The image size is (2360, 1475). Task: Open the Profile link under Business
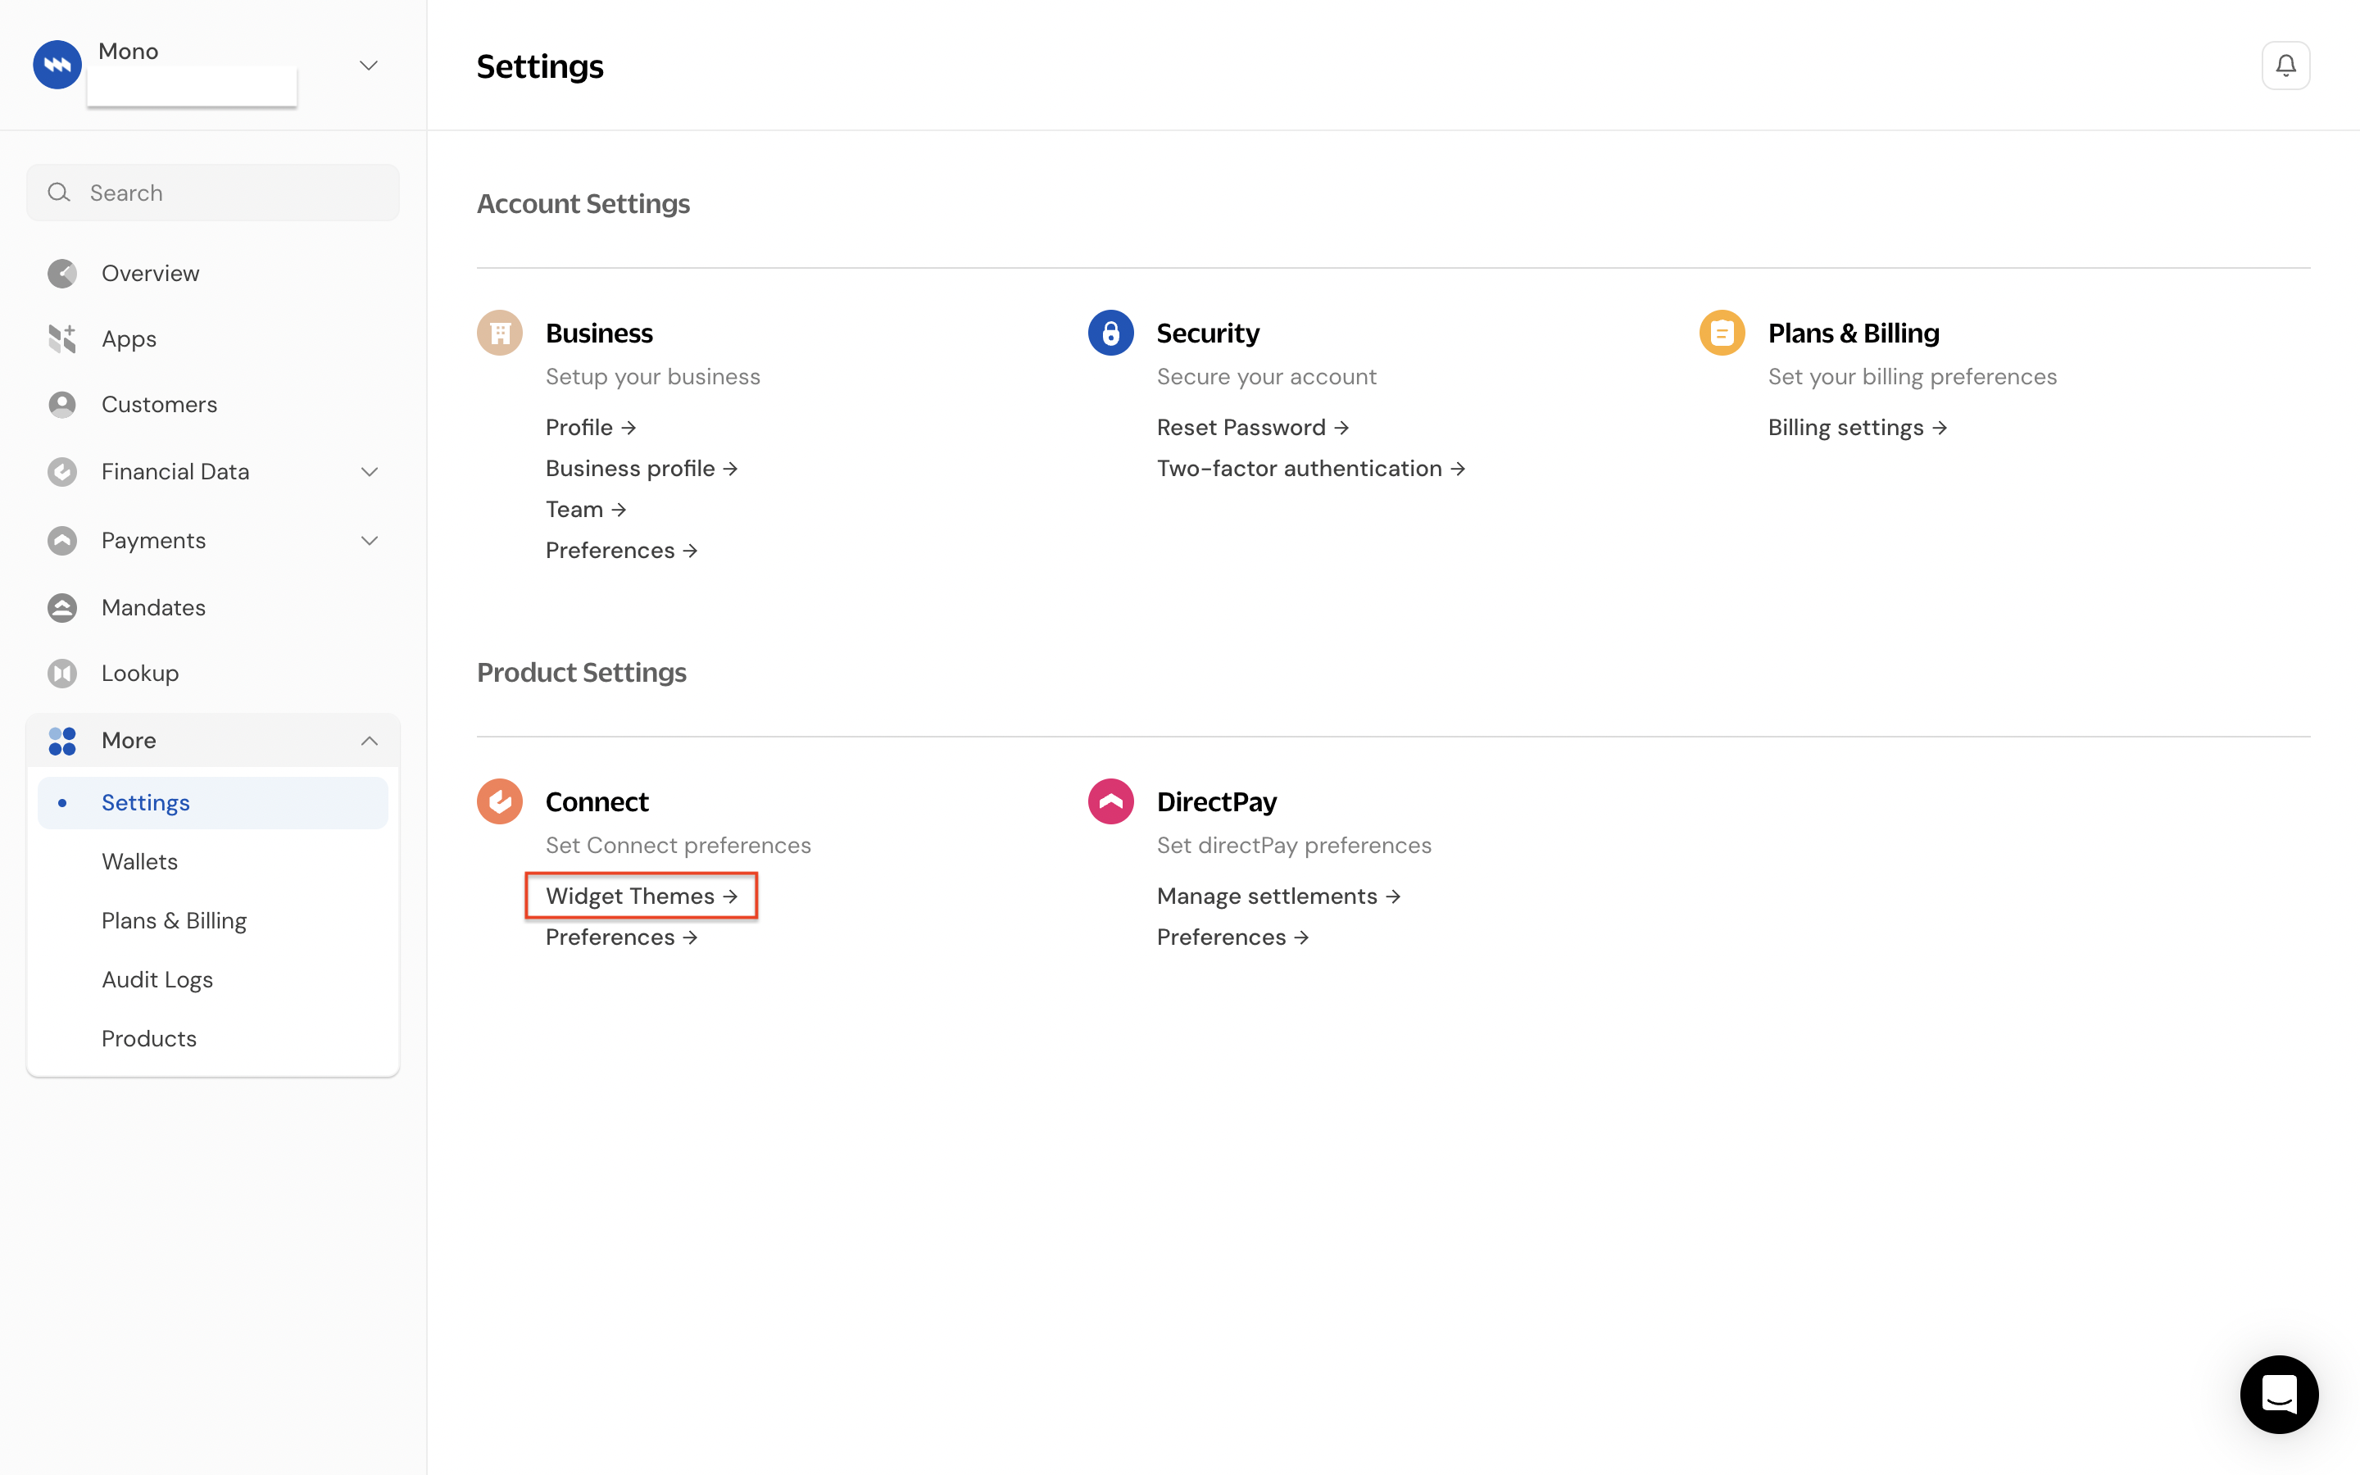pos(591,427)
